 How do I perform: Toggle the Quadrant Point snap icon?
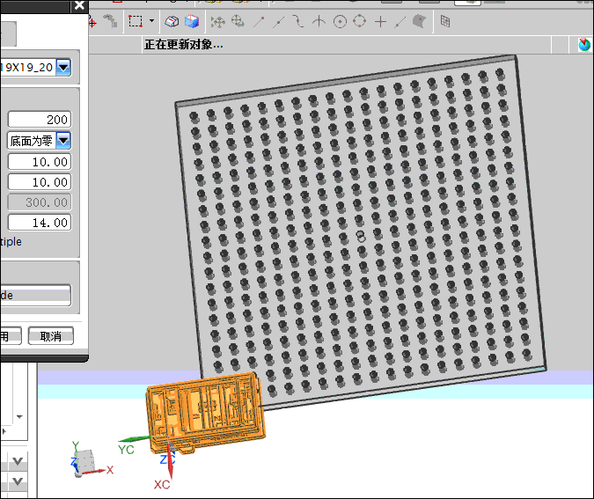[x=360, y=21]
